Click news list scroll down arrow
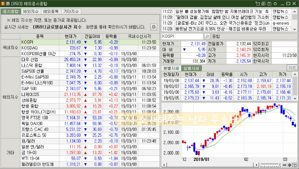The image size is (299, 169). tap(295, 29)
